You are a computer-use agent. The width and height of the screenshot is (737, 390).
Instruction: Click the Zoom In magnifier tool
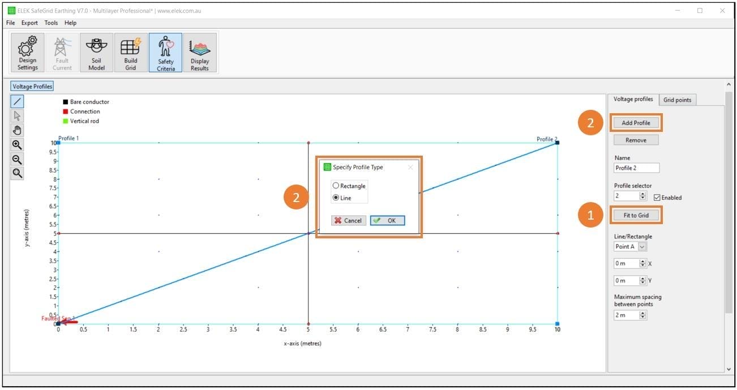click(x=17, y=144)
